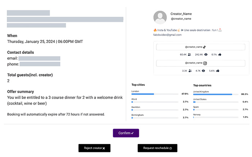Click TikTok views eye icon beside 242.4K
Viewport: 252px width, 157px height.
tap(206, 54)
